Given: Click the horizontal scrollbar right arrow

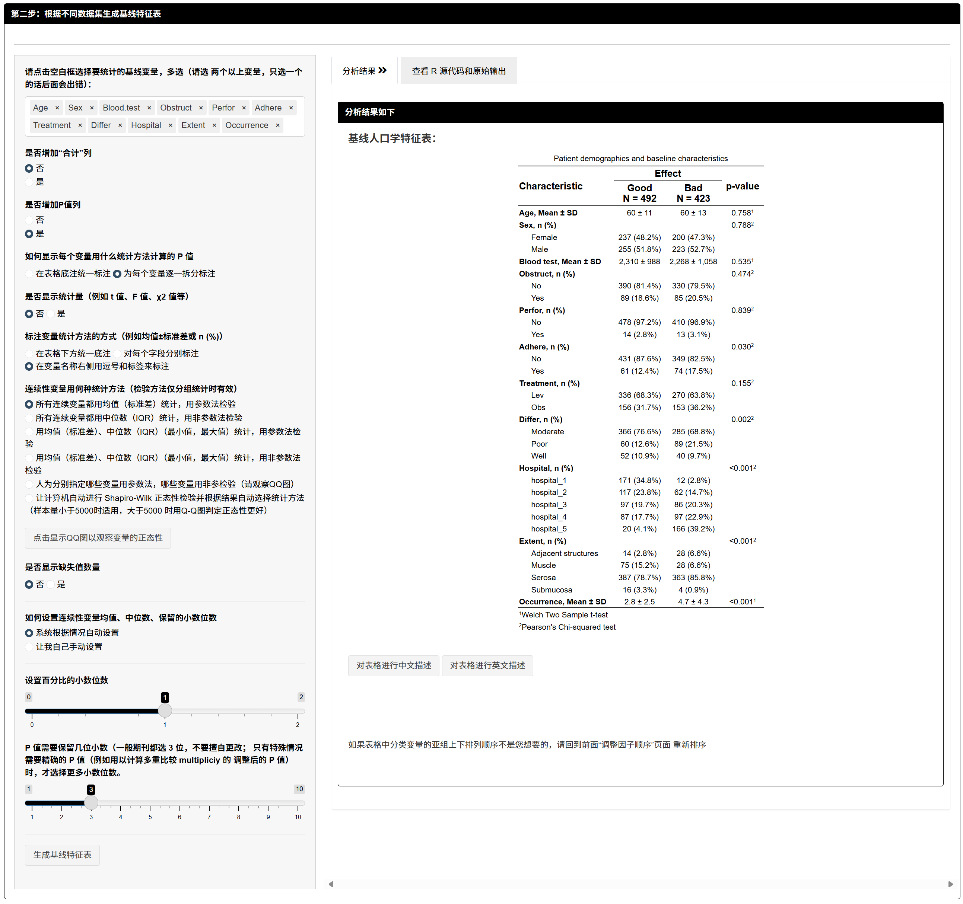Looking at the screenshot, I should point(950,884).
